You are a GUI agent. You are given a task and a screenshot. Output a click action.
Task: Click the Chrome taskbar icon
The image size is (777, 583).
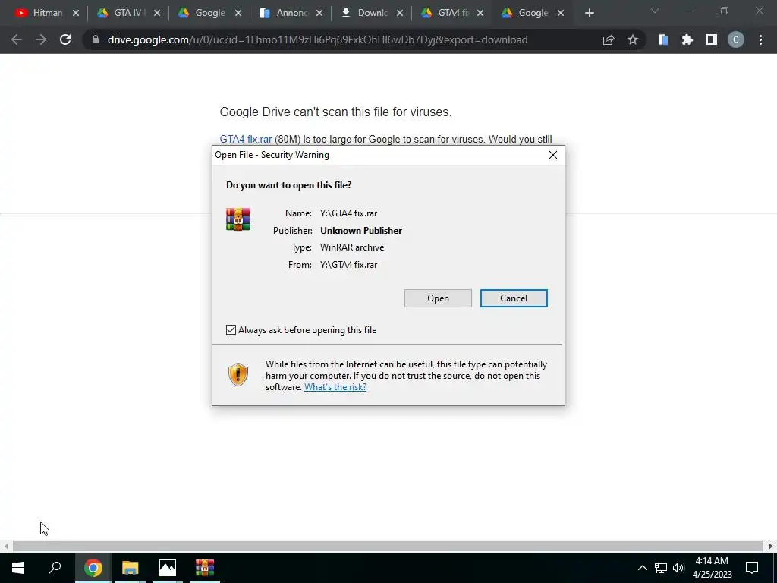coord(93,568)
